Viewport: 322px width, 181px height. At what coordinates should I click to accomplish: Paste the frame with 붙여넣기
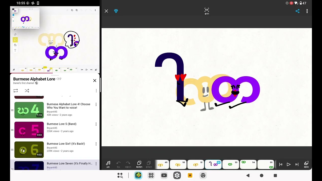pos(149,164)
